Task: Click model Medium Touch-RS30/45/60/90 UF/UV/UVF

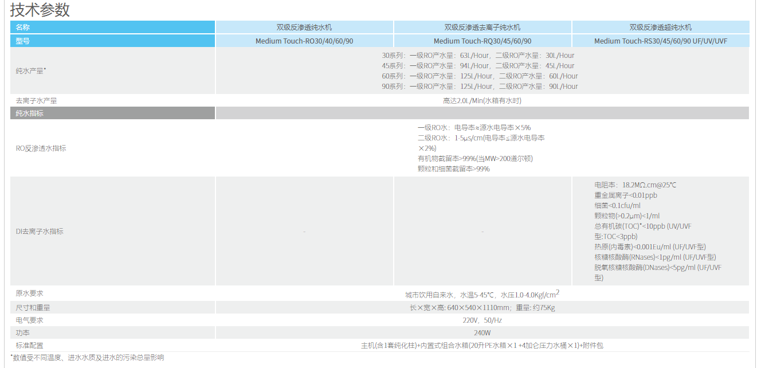Action: 661,41
